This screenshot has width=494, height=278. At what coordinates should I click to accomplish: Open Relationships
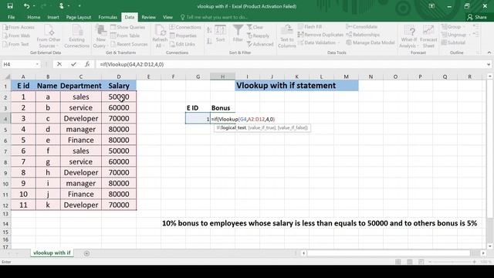click(x=363, y=35)
